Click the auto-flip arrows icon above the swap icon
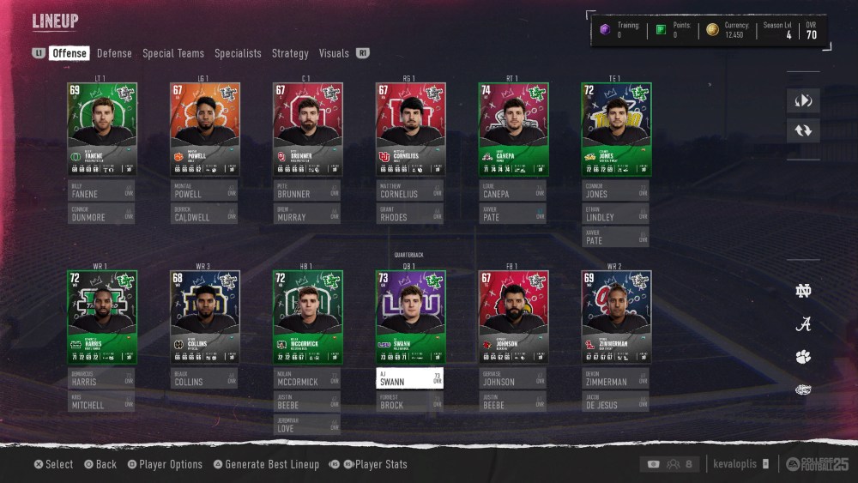 (803, 100)
